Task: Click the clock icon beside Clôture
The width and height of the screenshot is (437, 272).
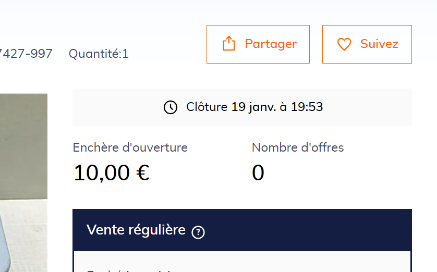Action: [171, 107]
